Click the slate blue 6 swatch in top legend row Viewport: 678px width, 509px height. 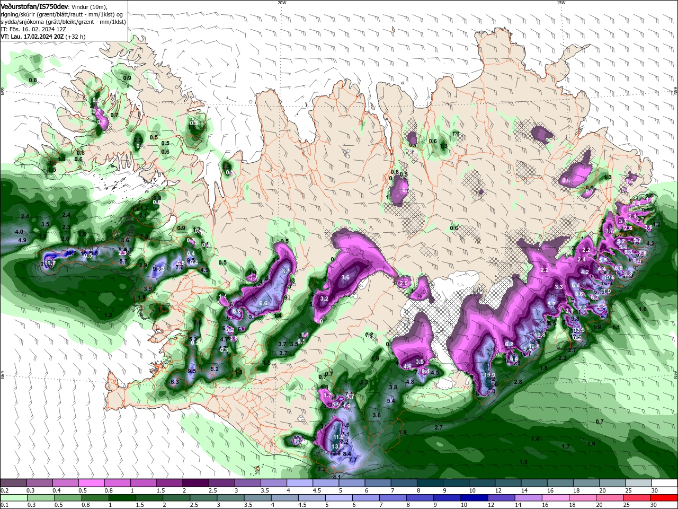(378, 483)
